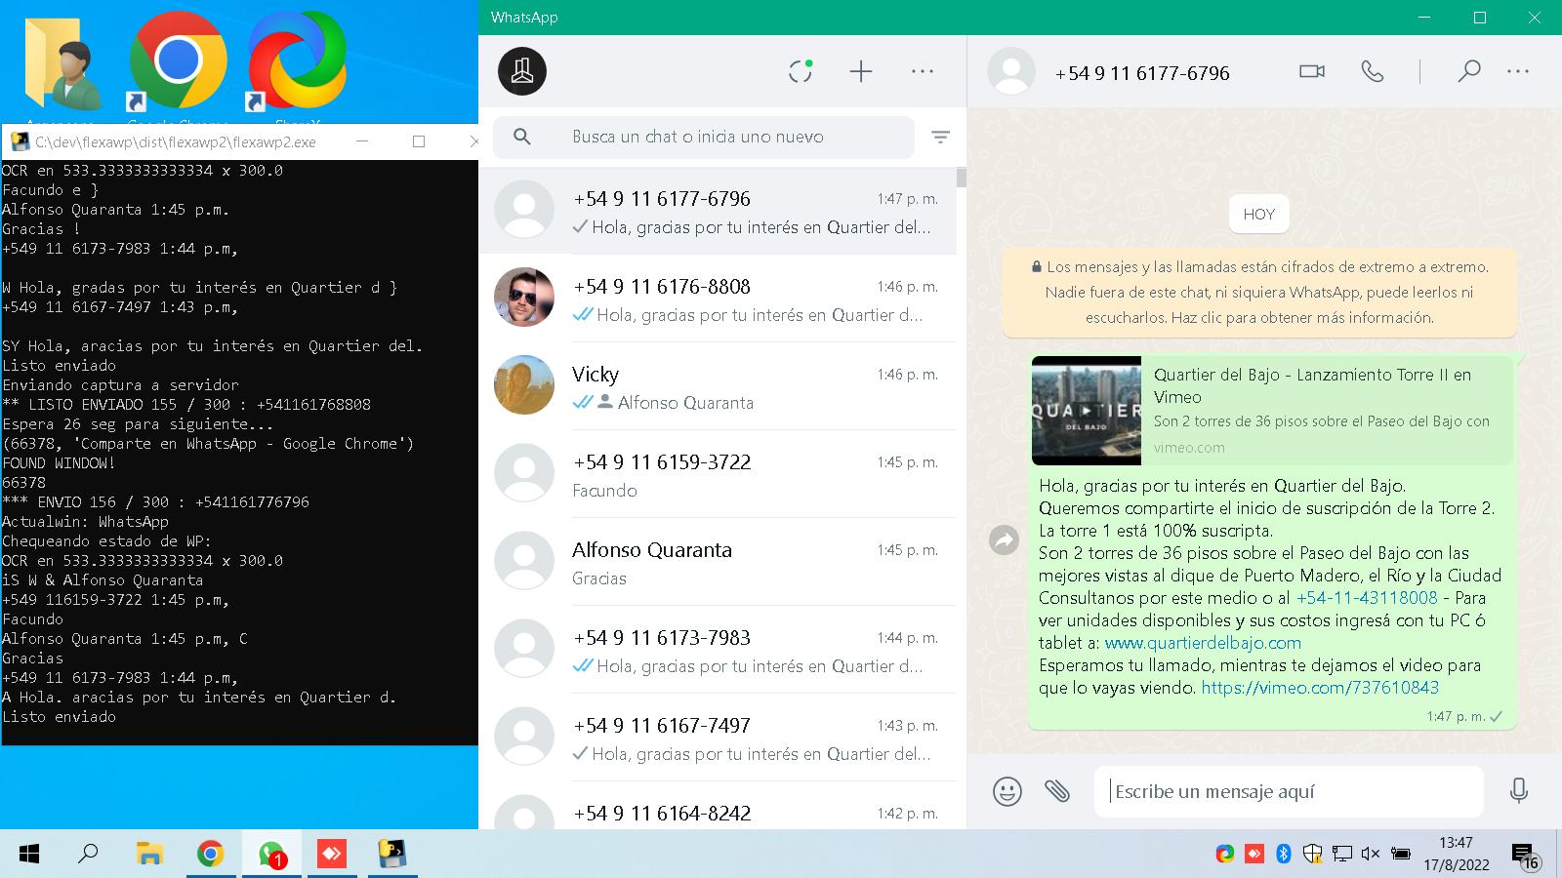Open chat +54 9 11 6173-7983
The width and height of the screenshot is (1562, 878).
click(x=718, y=650)
